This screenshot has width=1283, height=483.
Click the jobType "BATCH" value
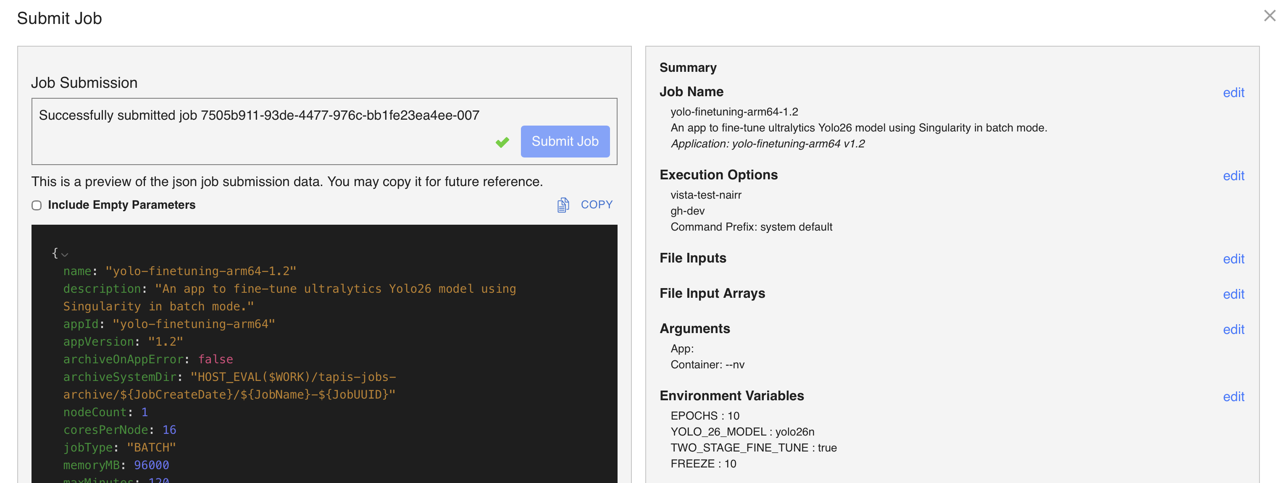151,448
